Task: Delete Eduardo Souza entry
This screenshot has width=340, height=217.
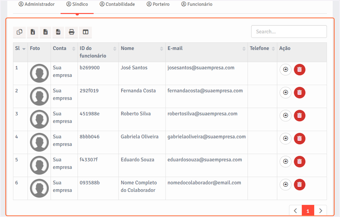Action: pos(300,162)
